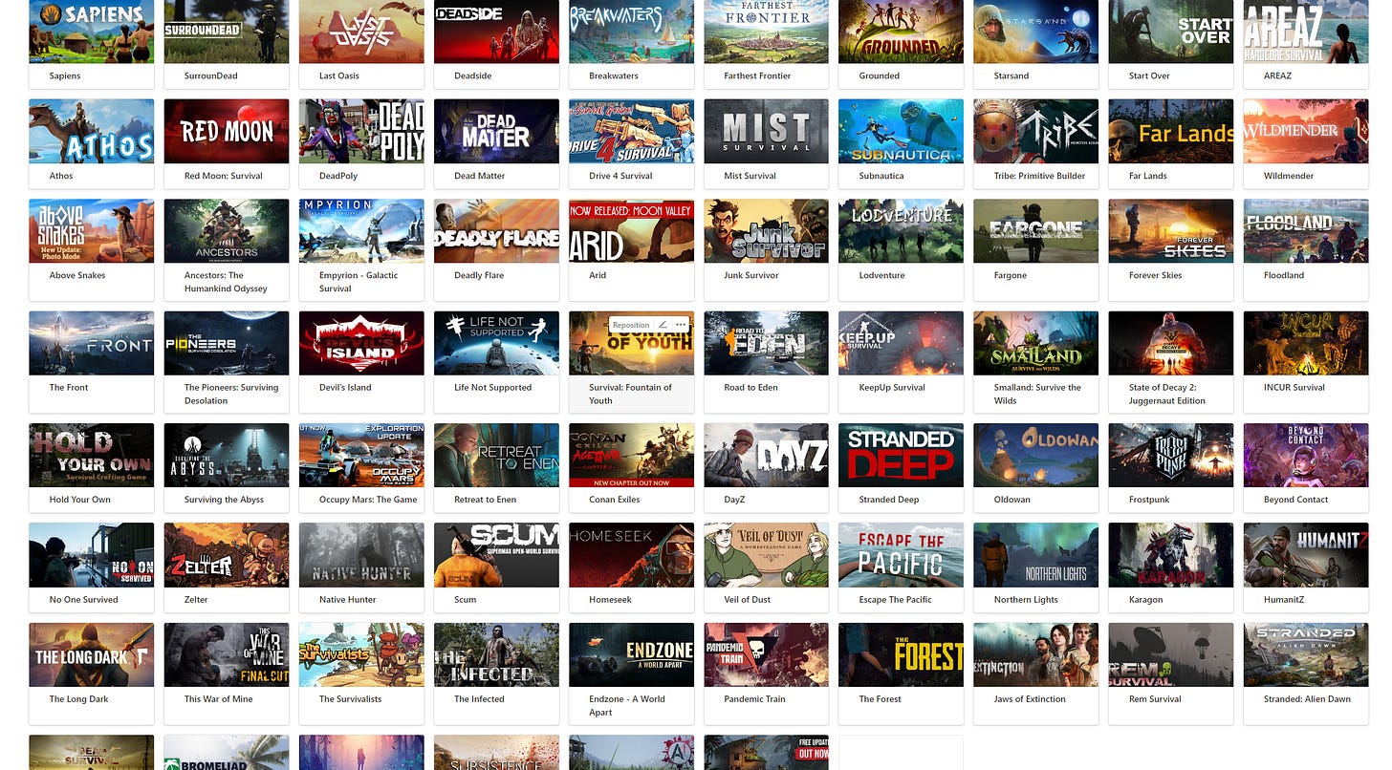1392x770 pixels.
Task: Open the Endzone - A World Apart cover
Action: 631,654
